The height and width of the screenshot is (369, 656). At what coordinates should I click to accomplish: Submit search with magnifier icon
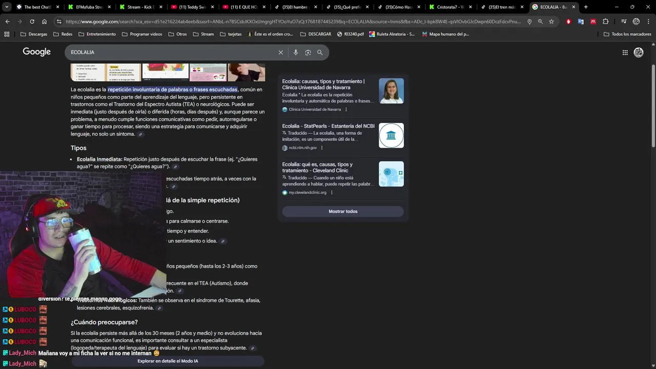click(x=320, y=52)
